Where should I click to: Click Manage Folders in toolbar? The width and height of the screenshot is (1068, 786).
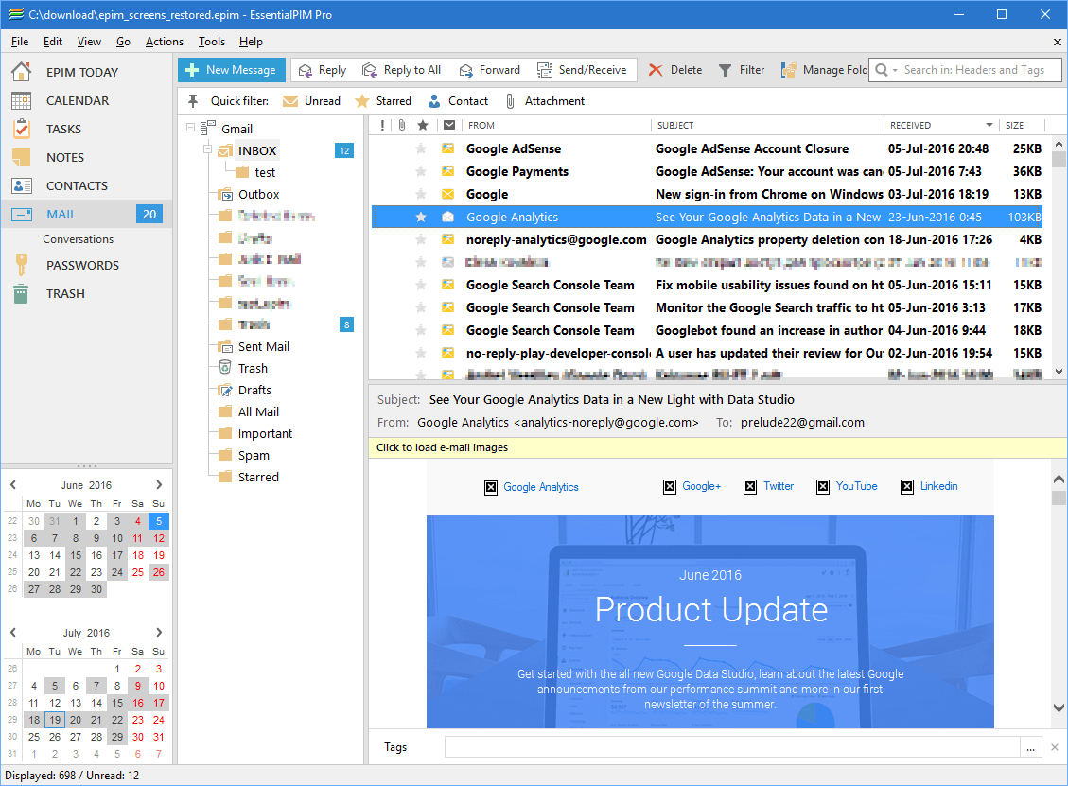click(824, 70)
